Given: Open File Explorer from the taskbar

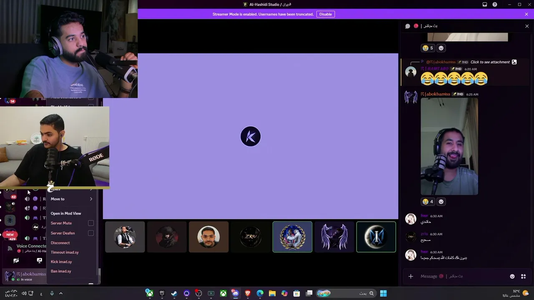Looking at the screenshot, I should point(272,293).
